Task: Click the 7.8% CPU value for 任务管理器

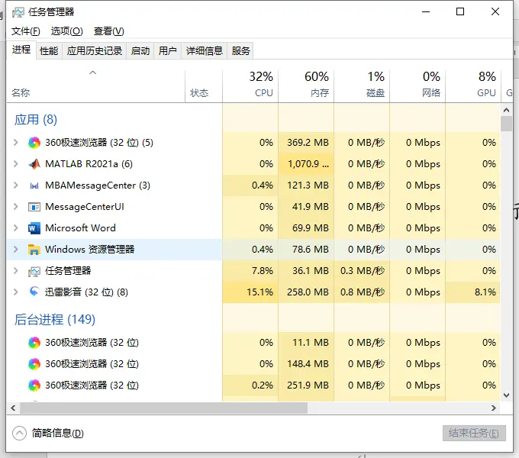Action: tap(250, 271)
